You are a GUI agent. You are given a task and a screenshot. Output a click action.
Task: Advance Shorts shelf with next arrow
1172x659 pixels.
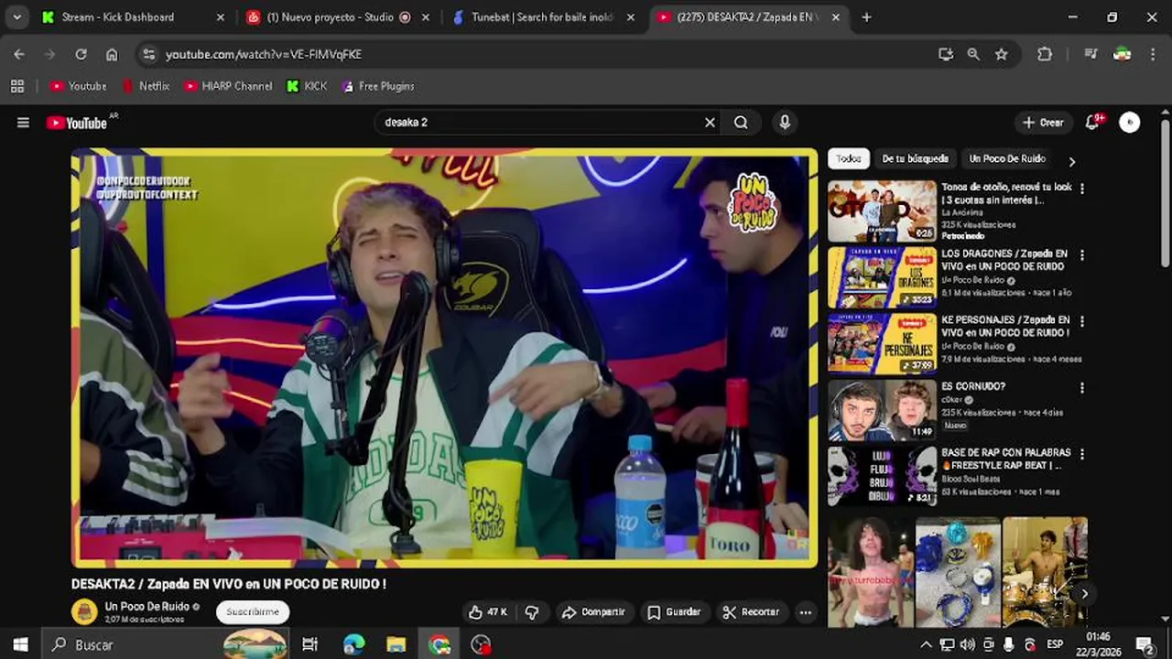tap(1084, 594)
